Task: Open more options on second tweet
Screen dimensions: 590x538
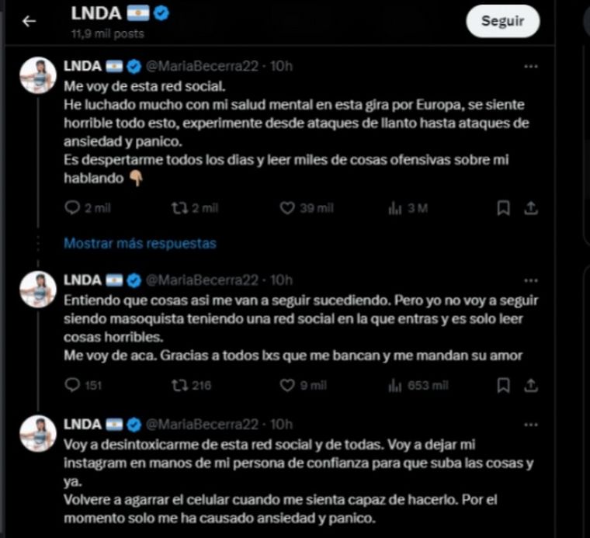Action: click(531, 280)
